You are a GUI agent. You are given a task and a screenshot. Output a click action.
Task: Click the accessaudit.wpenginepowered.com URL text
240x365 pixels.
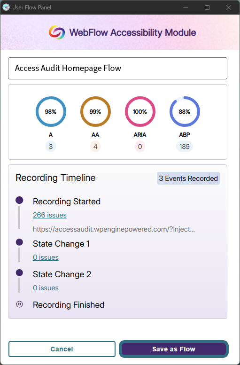(114, 229)
